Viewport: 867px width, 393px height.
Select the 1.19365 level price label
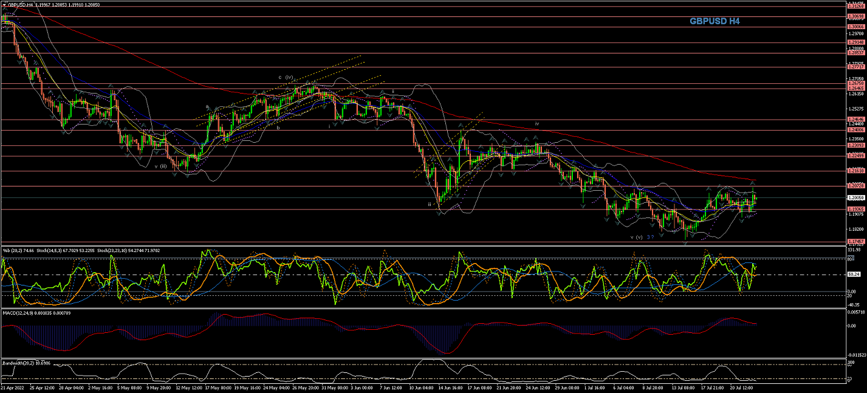[855, 209]
